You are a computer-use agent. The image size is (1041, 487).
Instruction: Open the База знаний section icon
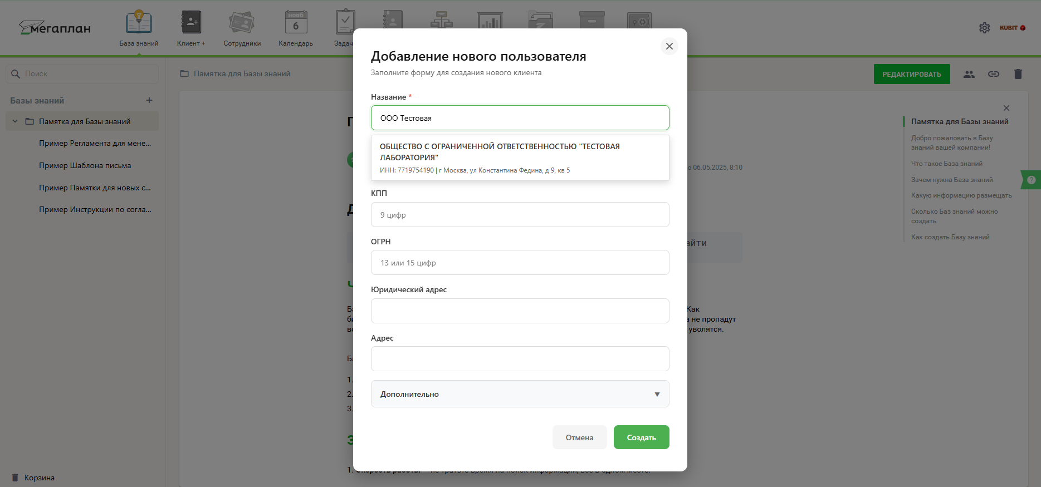point(139,23)
